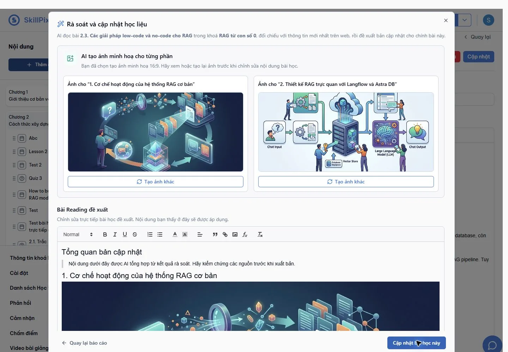This screenshot has width=508, height=352.
Task: Regenerate image for section 1 RAG cơ bản
Action: point(156,182)
